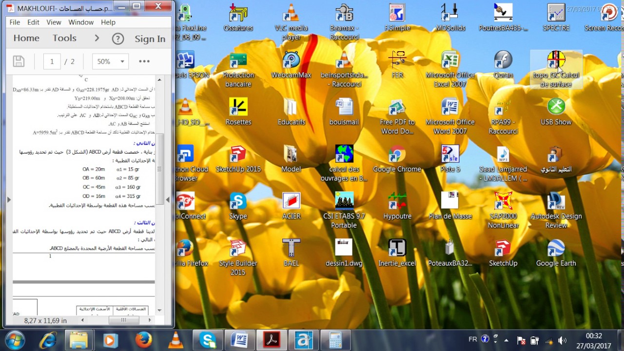Open the Edit menu in Acrobat Reader

[33, 22]
